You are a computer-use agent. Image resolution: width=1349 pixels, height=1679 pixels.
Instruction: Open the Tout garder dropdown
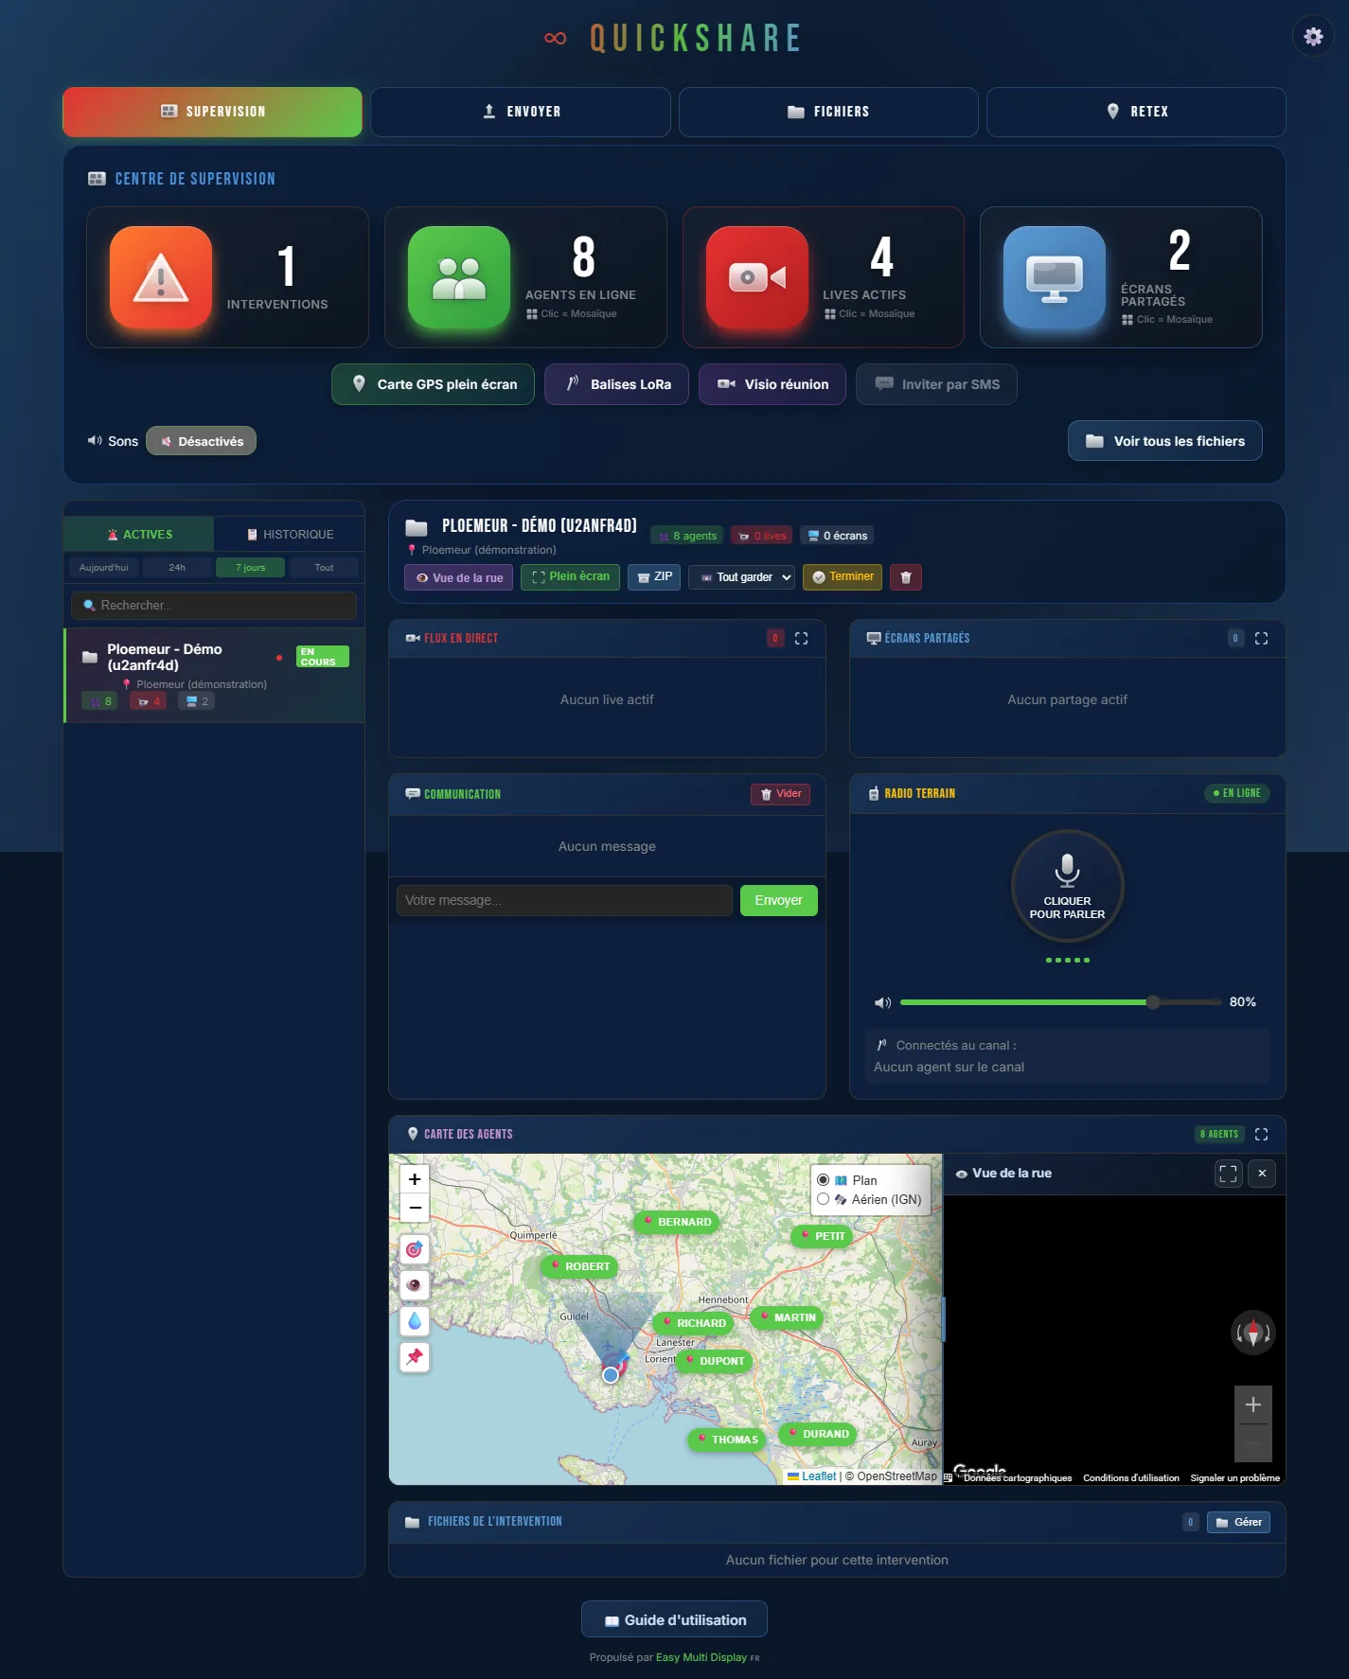click(742, 577)
